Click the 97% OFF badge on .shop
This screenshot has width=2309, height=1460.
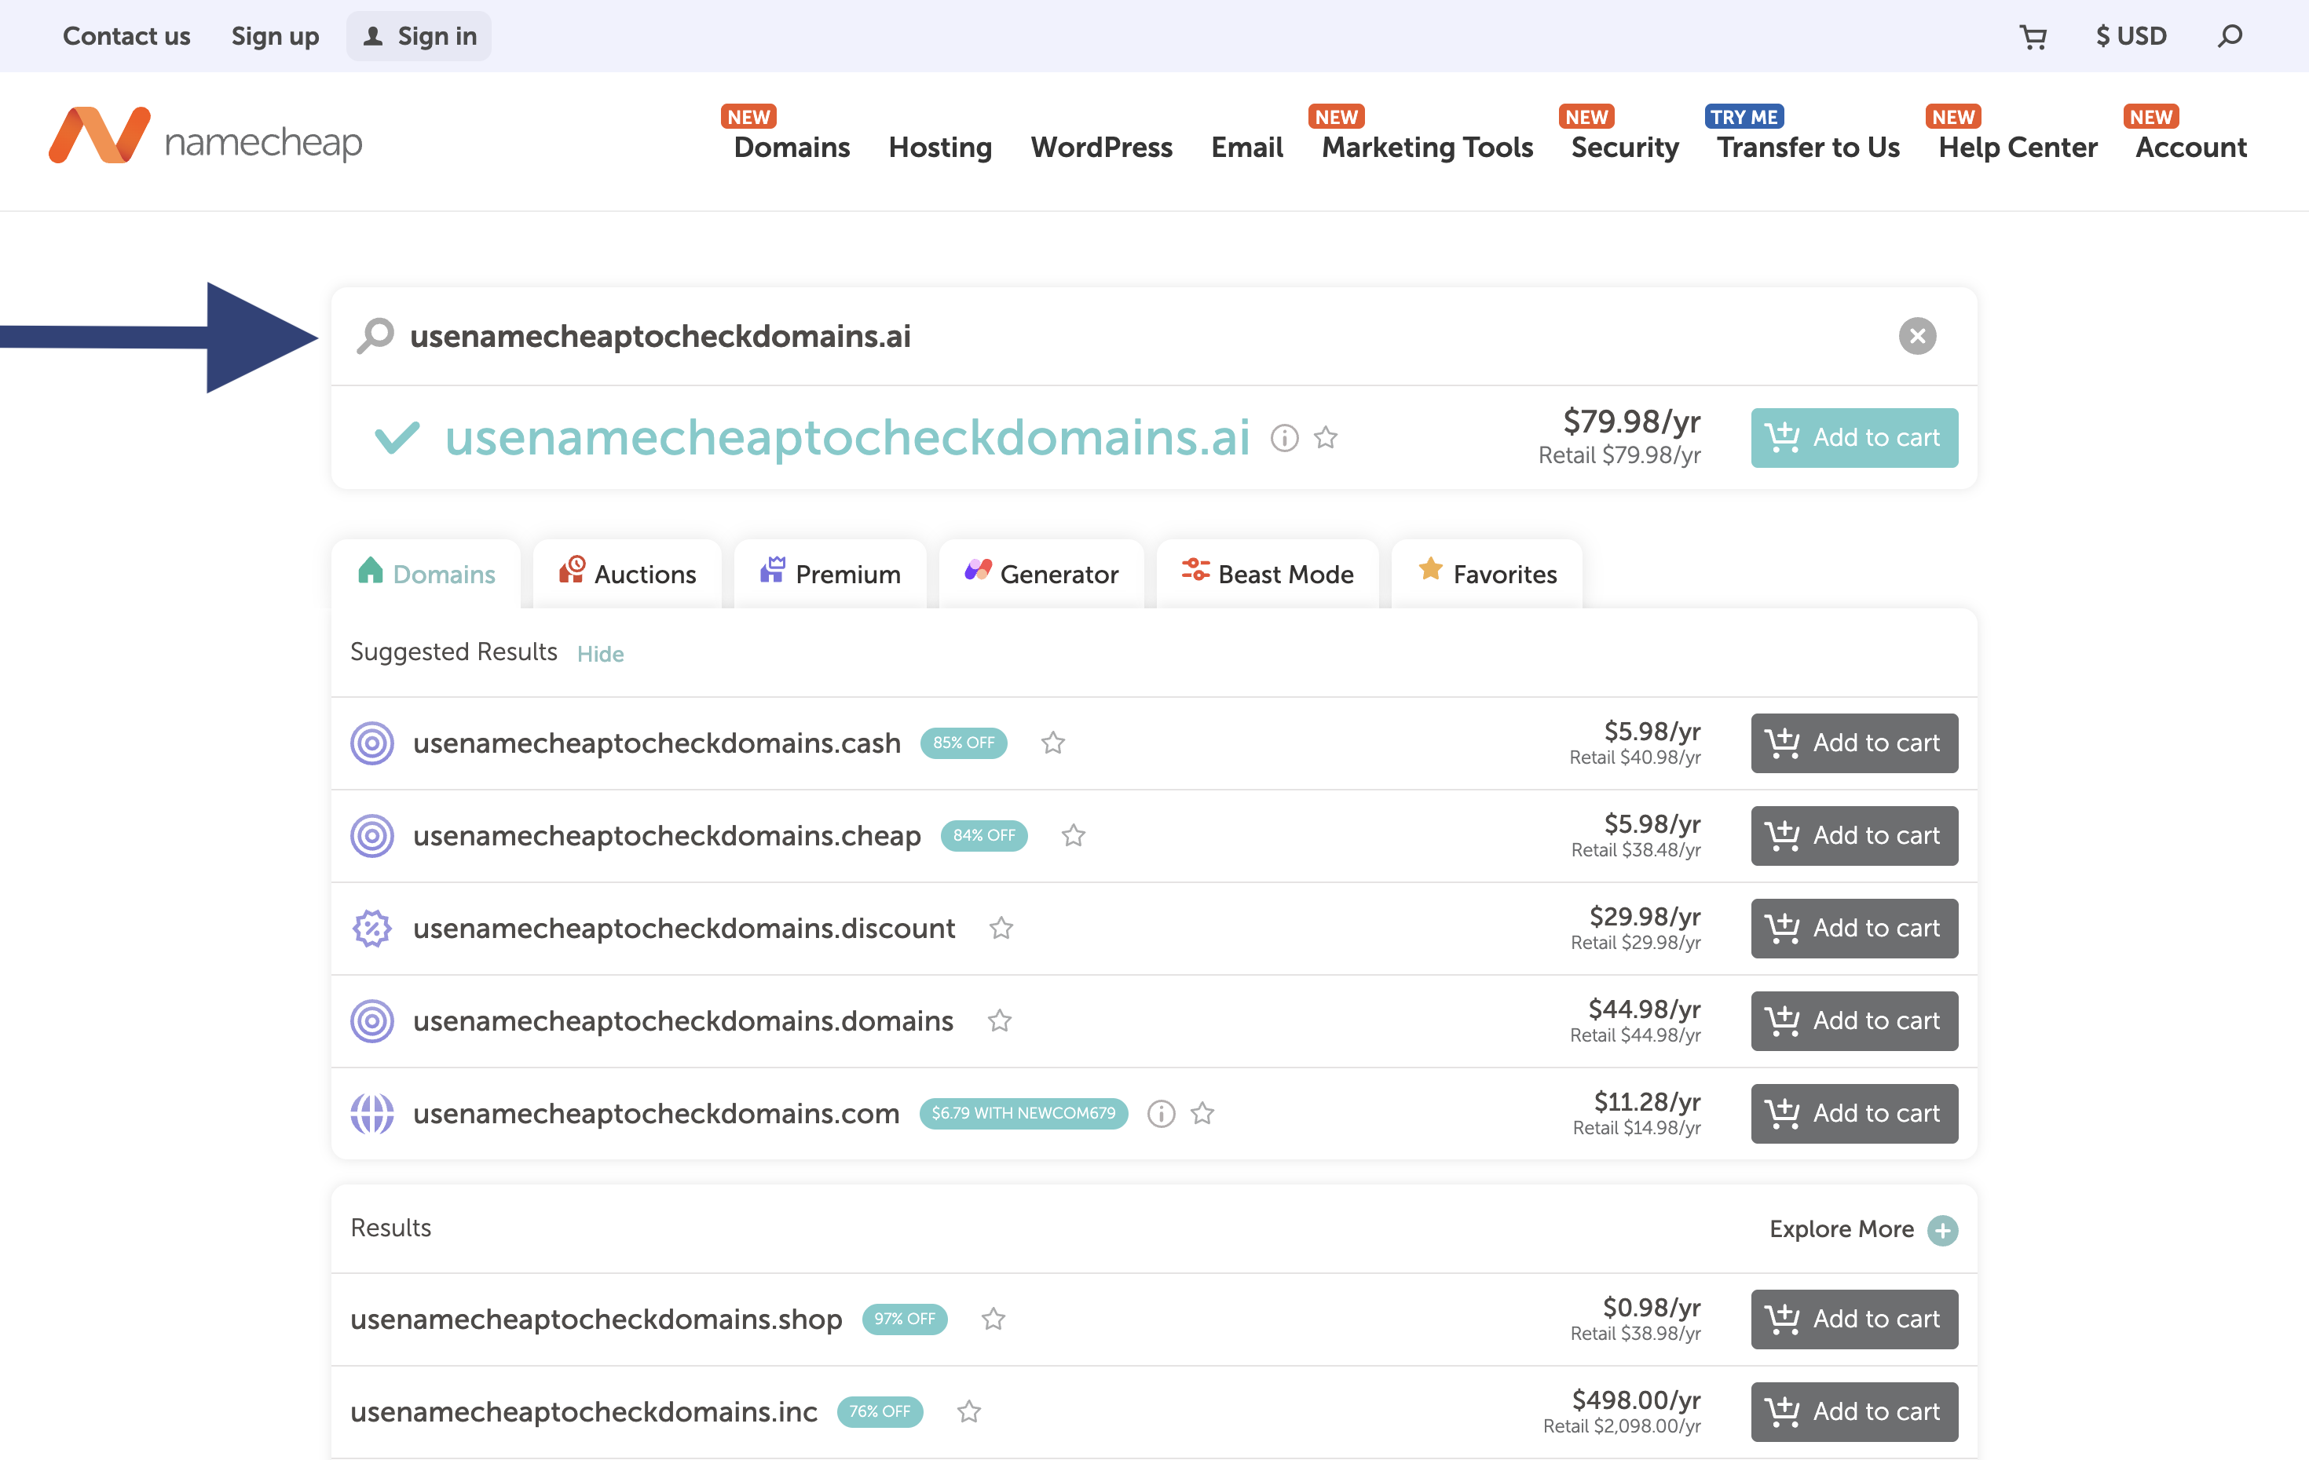[x=904, y=1319]
